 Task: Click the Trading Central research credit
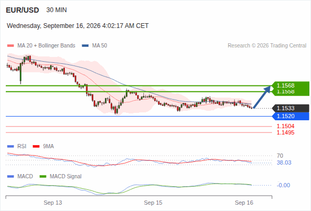click(267, 46)
